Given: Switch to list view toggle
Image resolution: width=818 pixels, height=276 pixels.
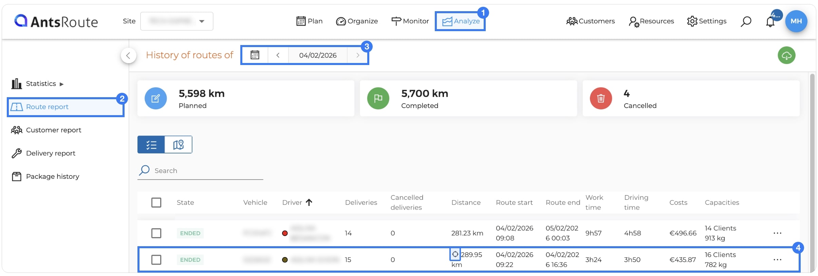Looking at the screenshot, I should click(151, 145).
